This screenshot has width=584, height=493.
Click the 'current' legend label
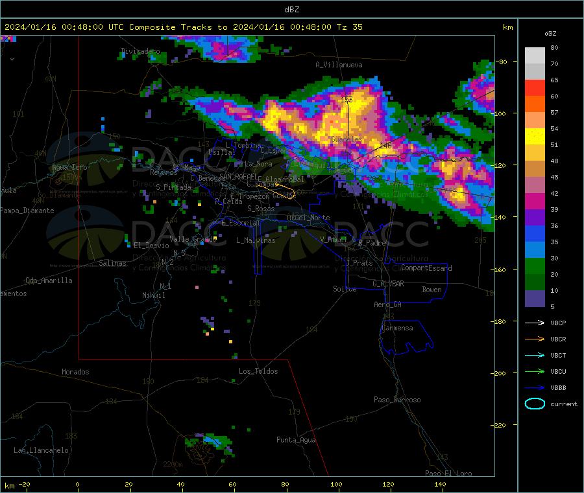coord(564,404)
